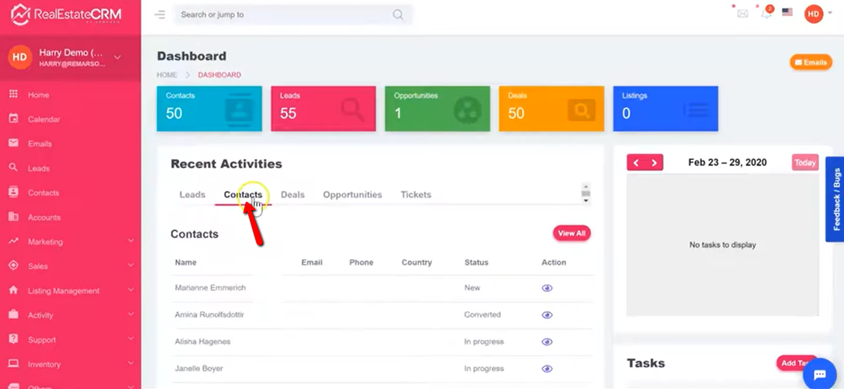
Task: Open the notifications bell icon
Action: click(766, 14)
